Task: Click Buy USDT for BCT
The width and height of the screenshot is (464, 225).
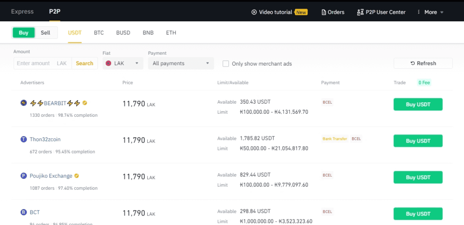Action: click(x=418, y=214)
